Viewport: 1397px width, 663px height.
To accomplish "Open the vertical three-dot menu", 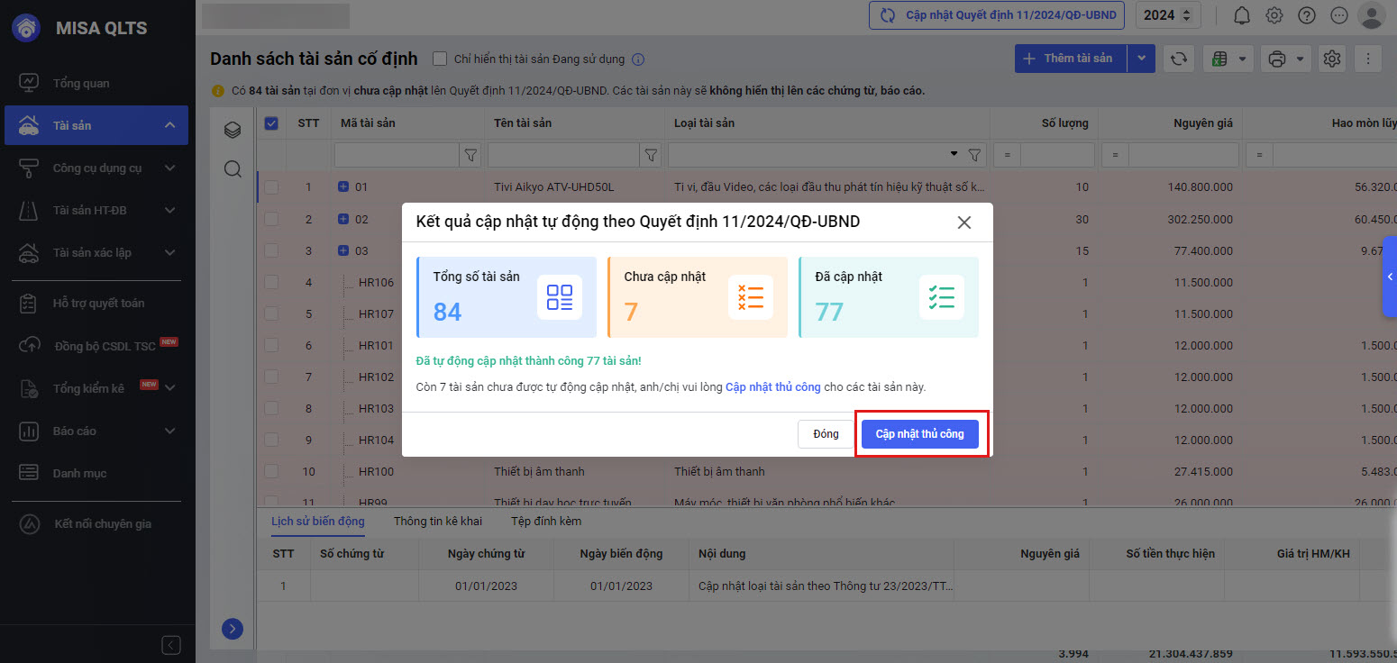I will pos(1368,59).
